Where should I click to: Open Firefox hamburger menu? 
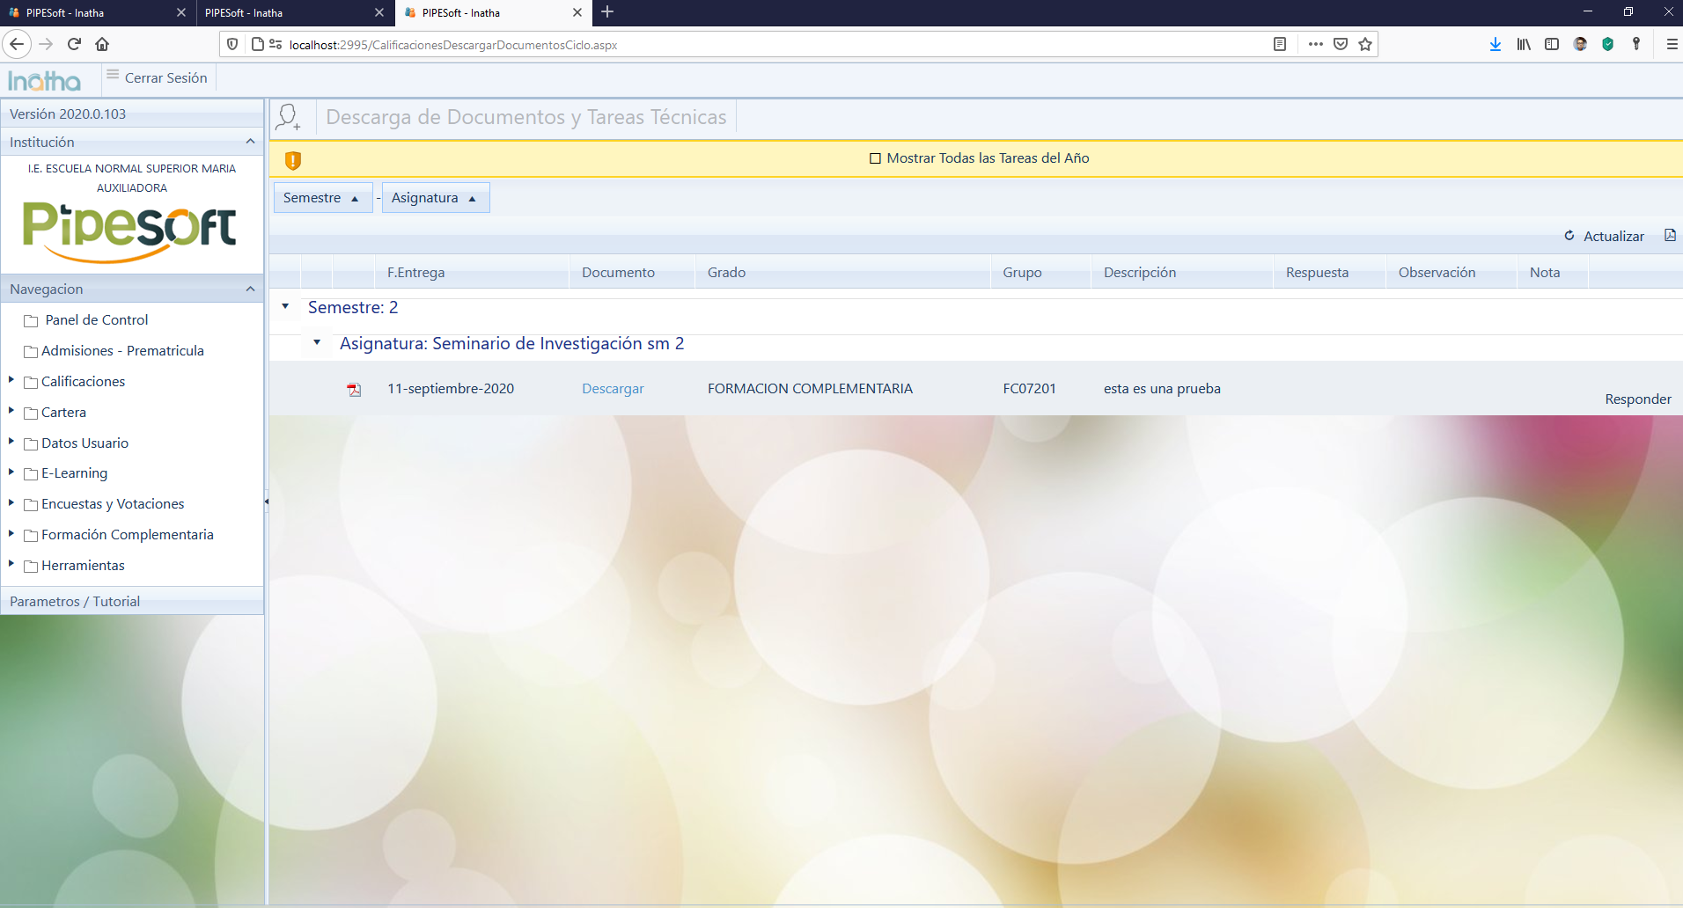pyautogui.click(x=1672, y=44)
